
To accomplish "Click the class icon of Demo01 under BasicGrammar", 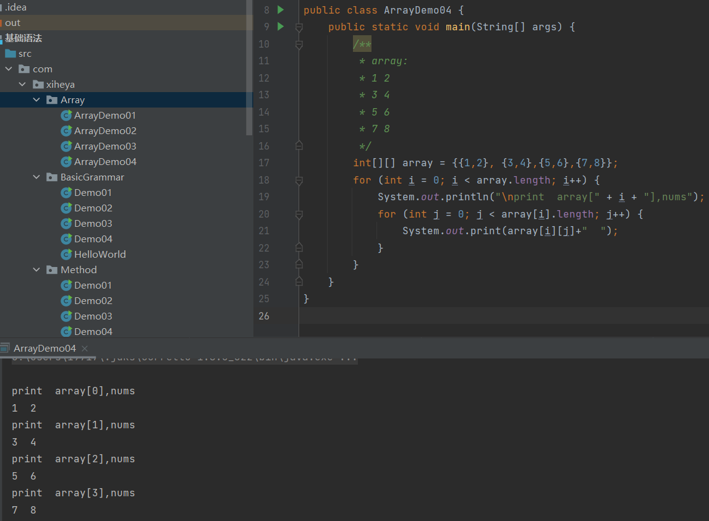I will click(x=67, y=193).
